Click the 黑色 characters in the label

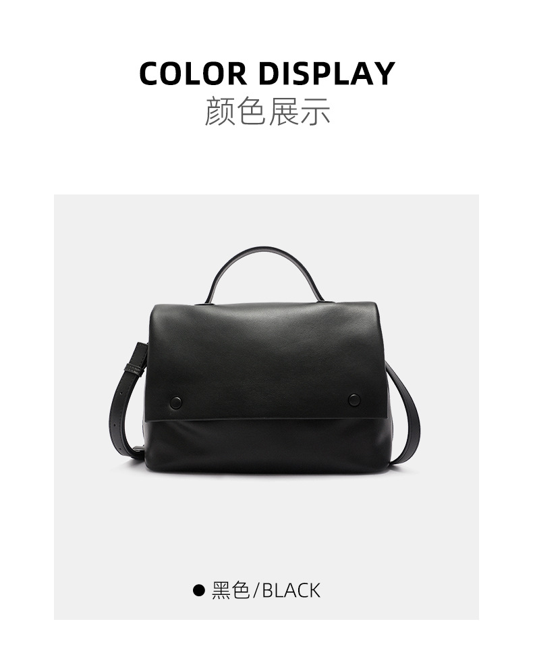point(231,590)
